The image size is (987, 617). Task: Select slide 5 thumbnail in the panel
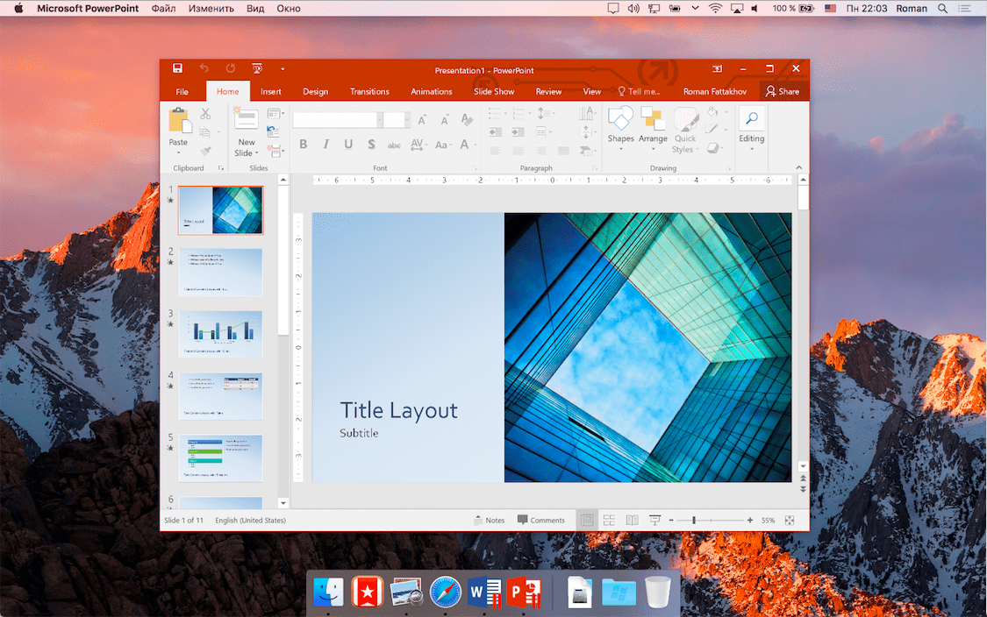pos(221,458)
